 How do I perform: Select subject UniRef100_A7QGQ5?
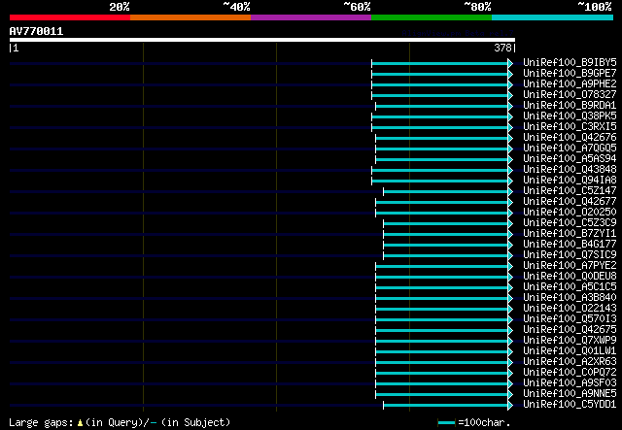click(570, 148)
